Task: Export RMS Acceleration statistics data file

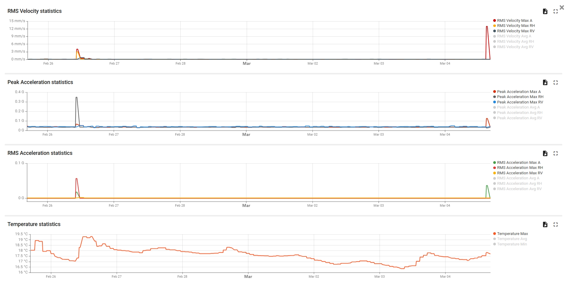Action: coord(545,153)
